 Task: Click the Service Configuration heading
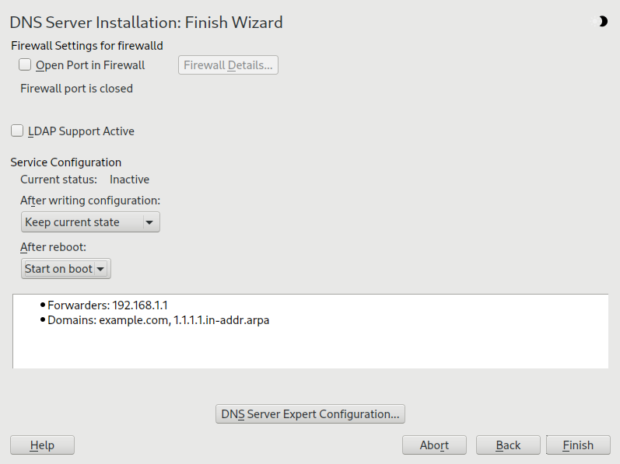point(65,162)
